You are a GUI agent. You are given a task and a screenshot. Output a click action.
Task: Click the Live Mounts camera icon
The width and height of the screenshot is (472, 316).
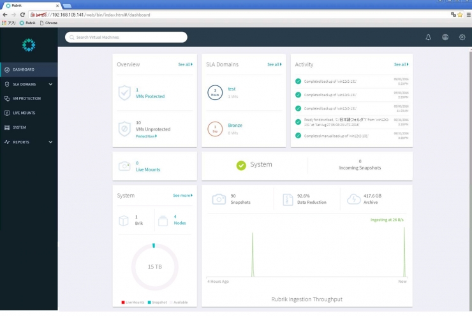(124, 166)
